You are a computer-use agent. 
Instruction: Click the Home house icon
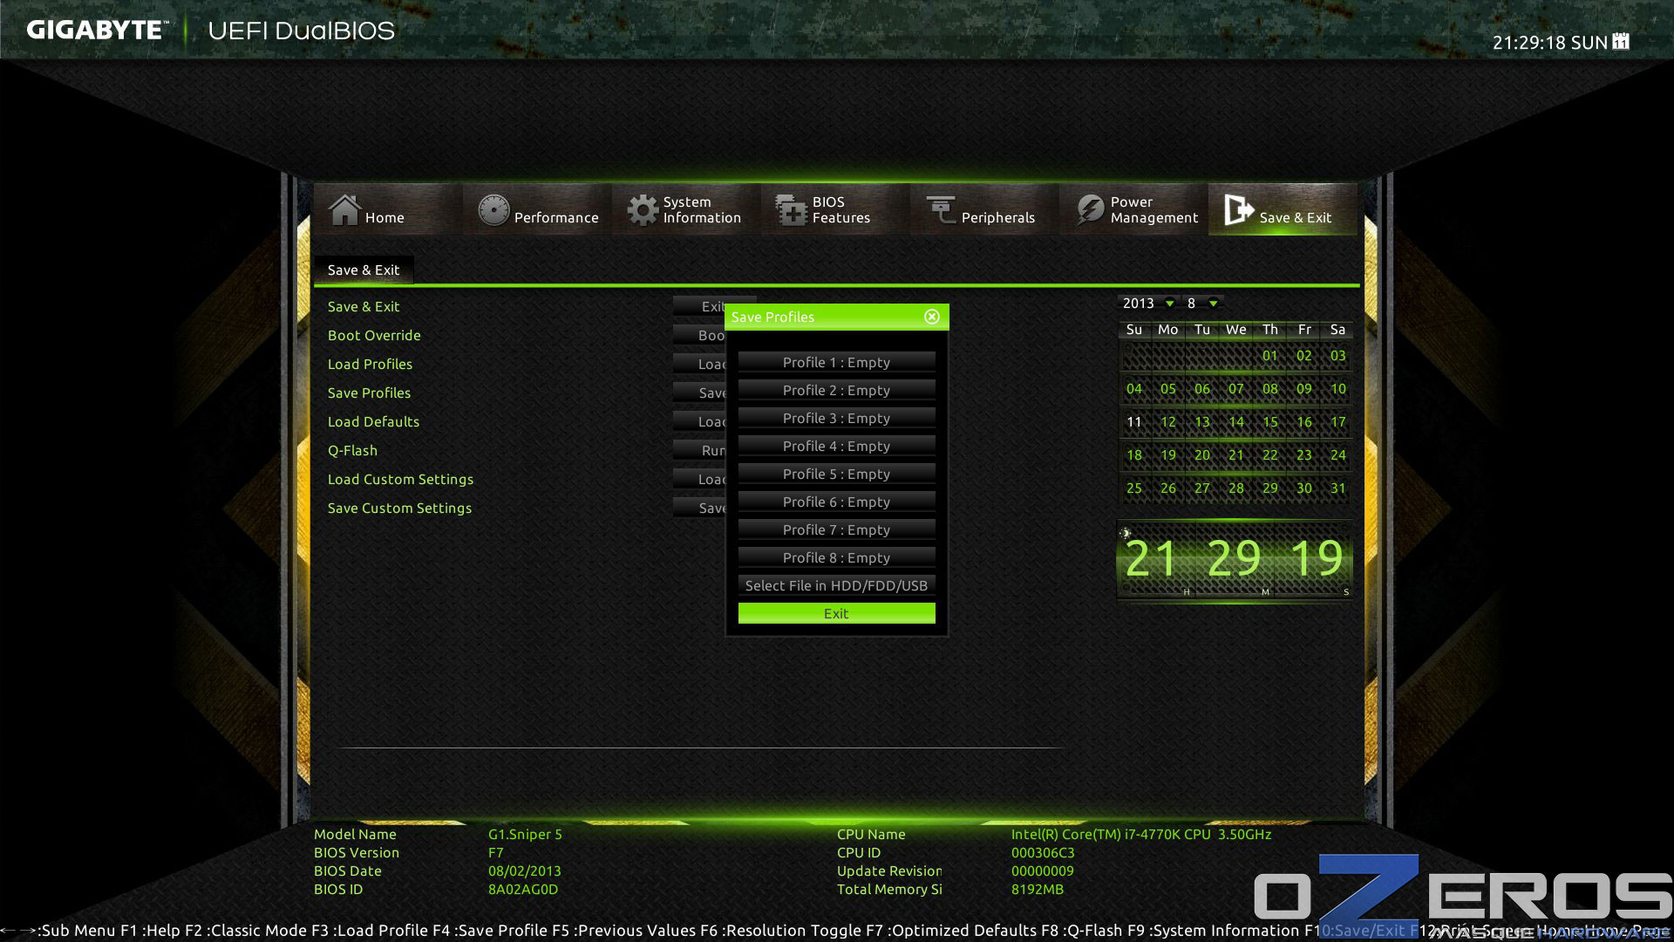pos(344,209)
